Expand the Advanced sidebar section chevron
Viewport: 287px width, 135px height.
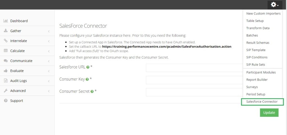point(49,91)
